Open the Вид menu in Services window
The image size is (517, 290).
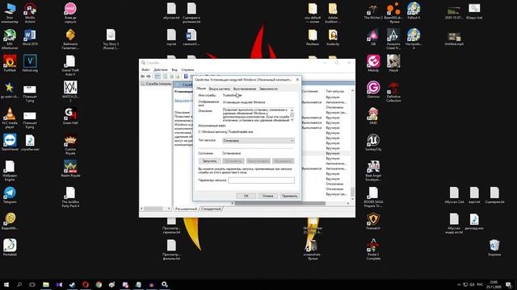click(174, 70)
